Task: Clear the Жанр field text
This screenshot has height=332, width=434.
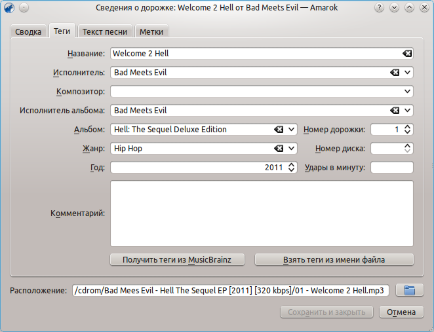Action: [x=279, y=149]
